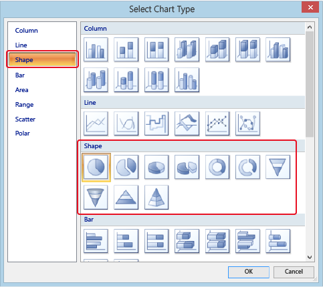Choose the Stacked Column chart icon
The height and width of the screenshot is (287, 323).
click(126, 49)
